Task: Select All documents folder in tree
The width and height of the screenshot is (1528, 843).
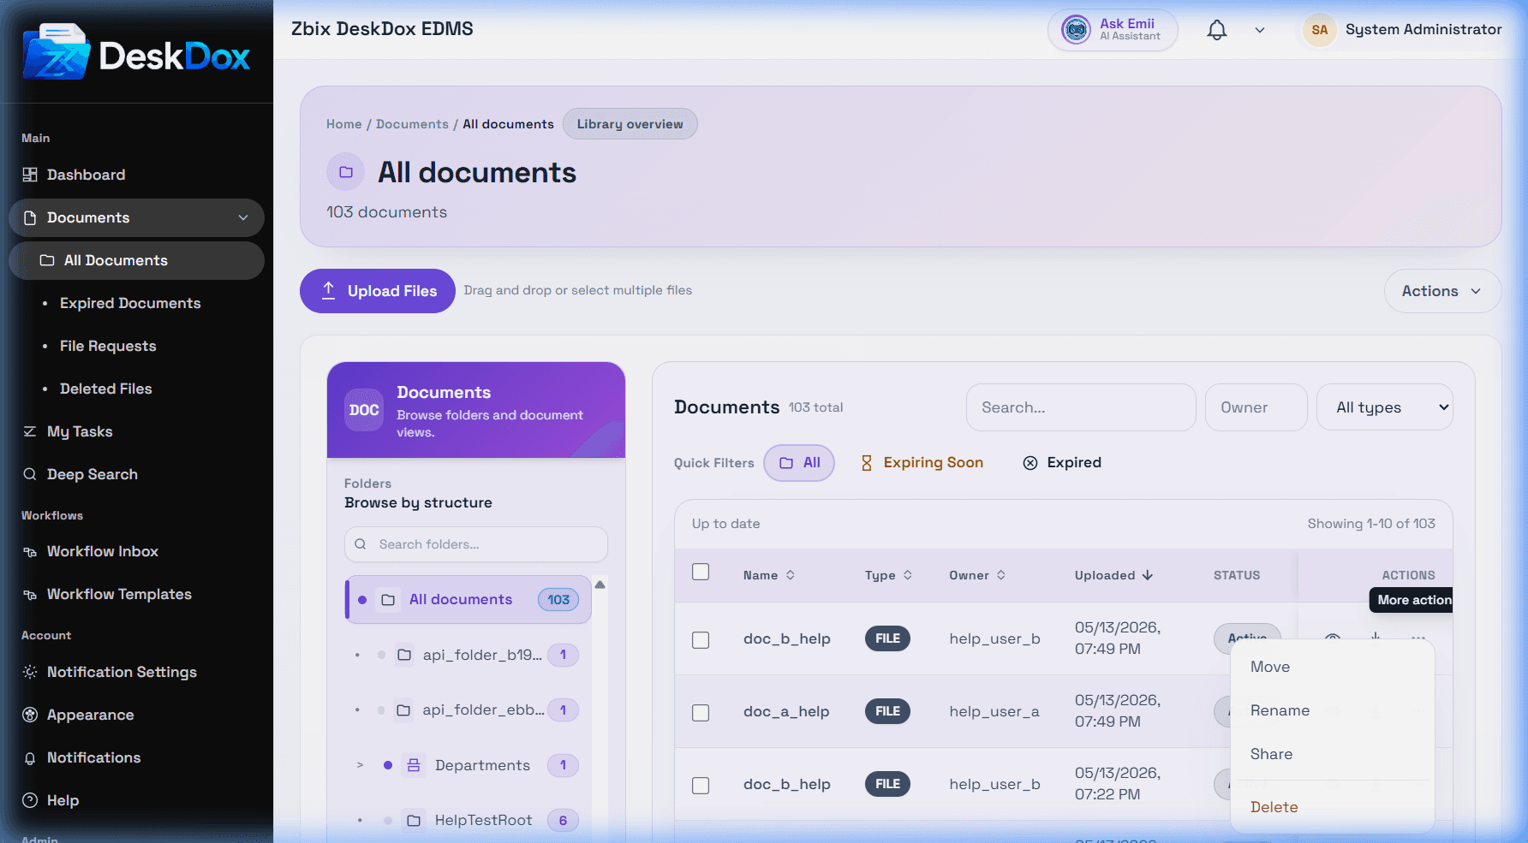Action: point(469,599)
